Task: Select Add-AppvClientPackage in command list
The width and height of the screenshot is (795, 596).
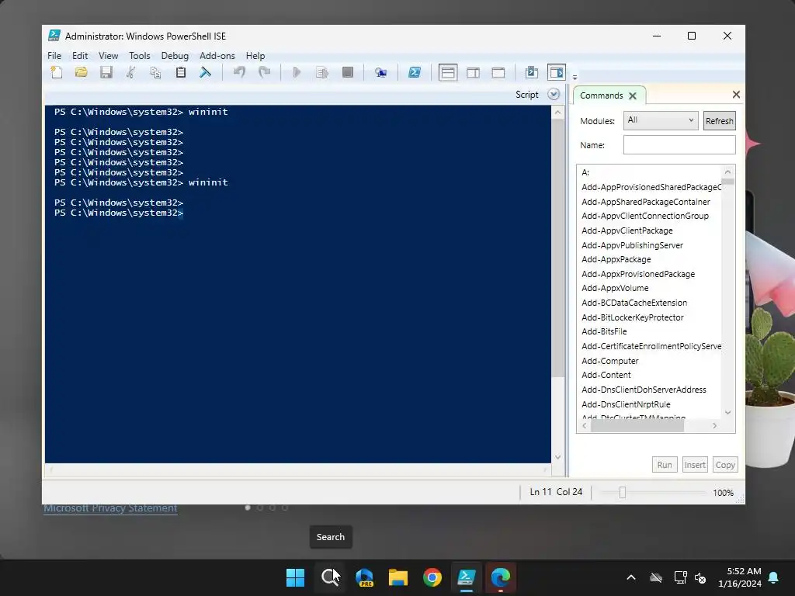Action: pos(627,230)
